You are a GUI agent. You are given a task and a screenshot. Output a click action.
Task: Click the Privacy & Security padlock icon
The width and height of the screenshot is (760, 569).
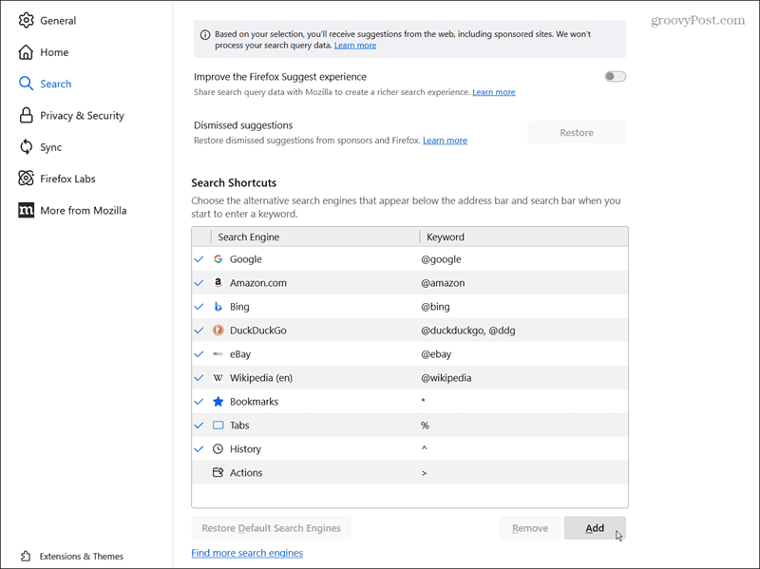(27, 115)
